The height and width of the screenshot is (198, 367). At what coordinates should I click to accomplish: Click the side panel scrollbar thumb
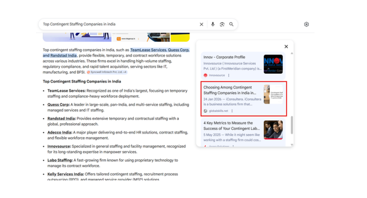coord(292,125)
